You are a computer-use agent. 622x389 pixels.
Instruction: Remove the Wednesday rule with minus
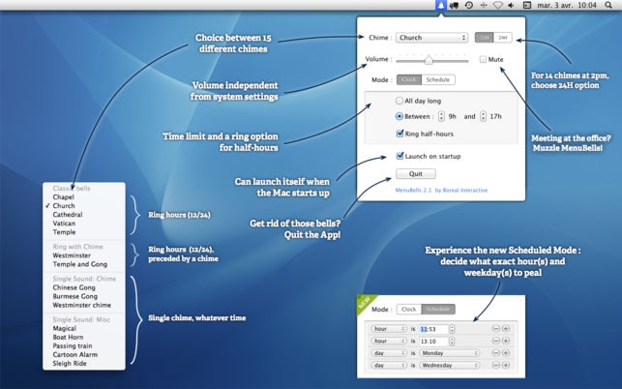[x=496, y=365]
